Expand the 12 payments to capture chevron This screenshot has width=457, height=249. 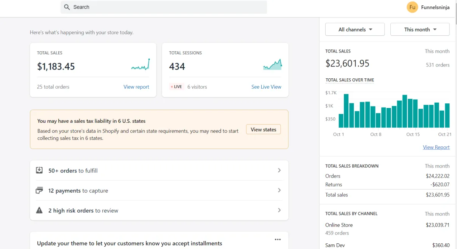coord(279,190)
